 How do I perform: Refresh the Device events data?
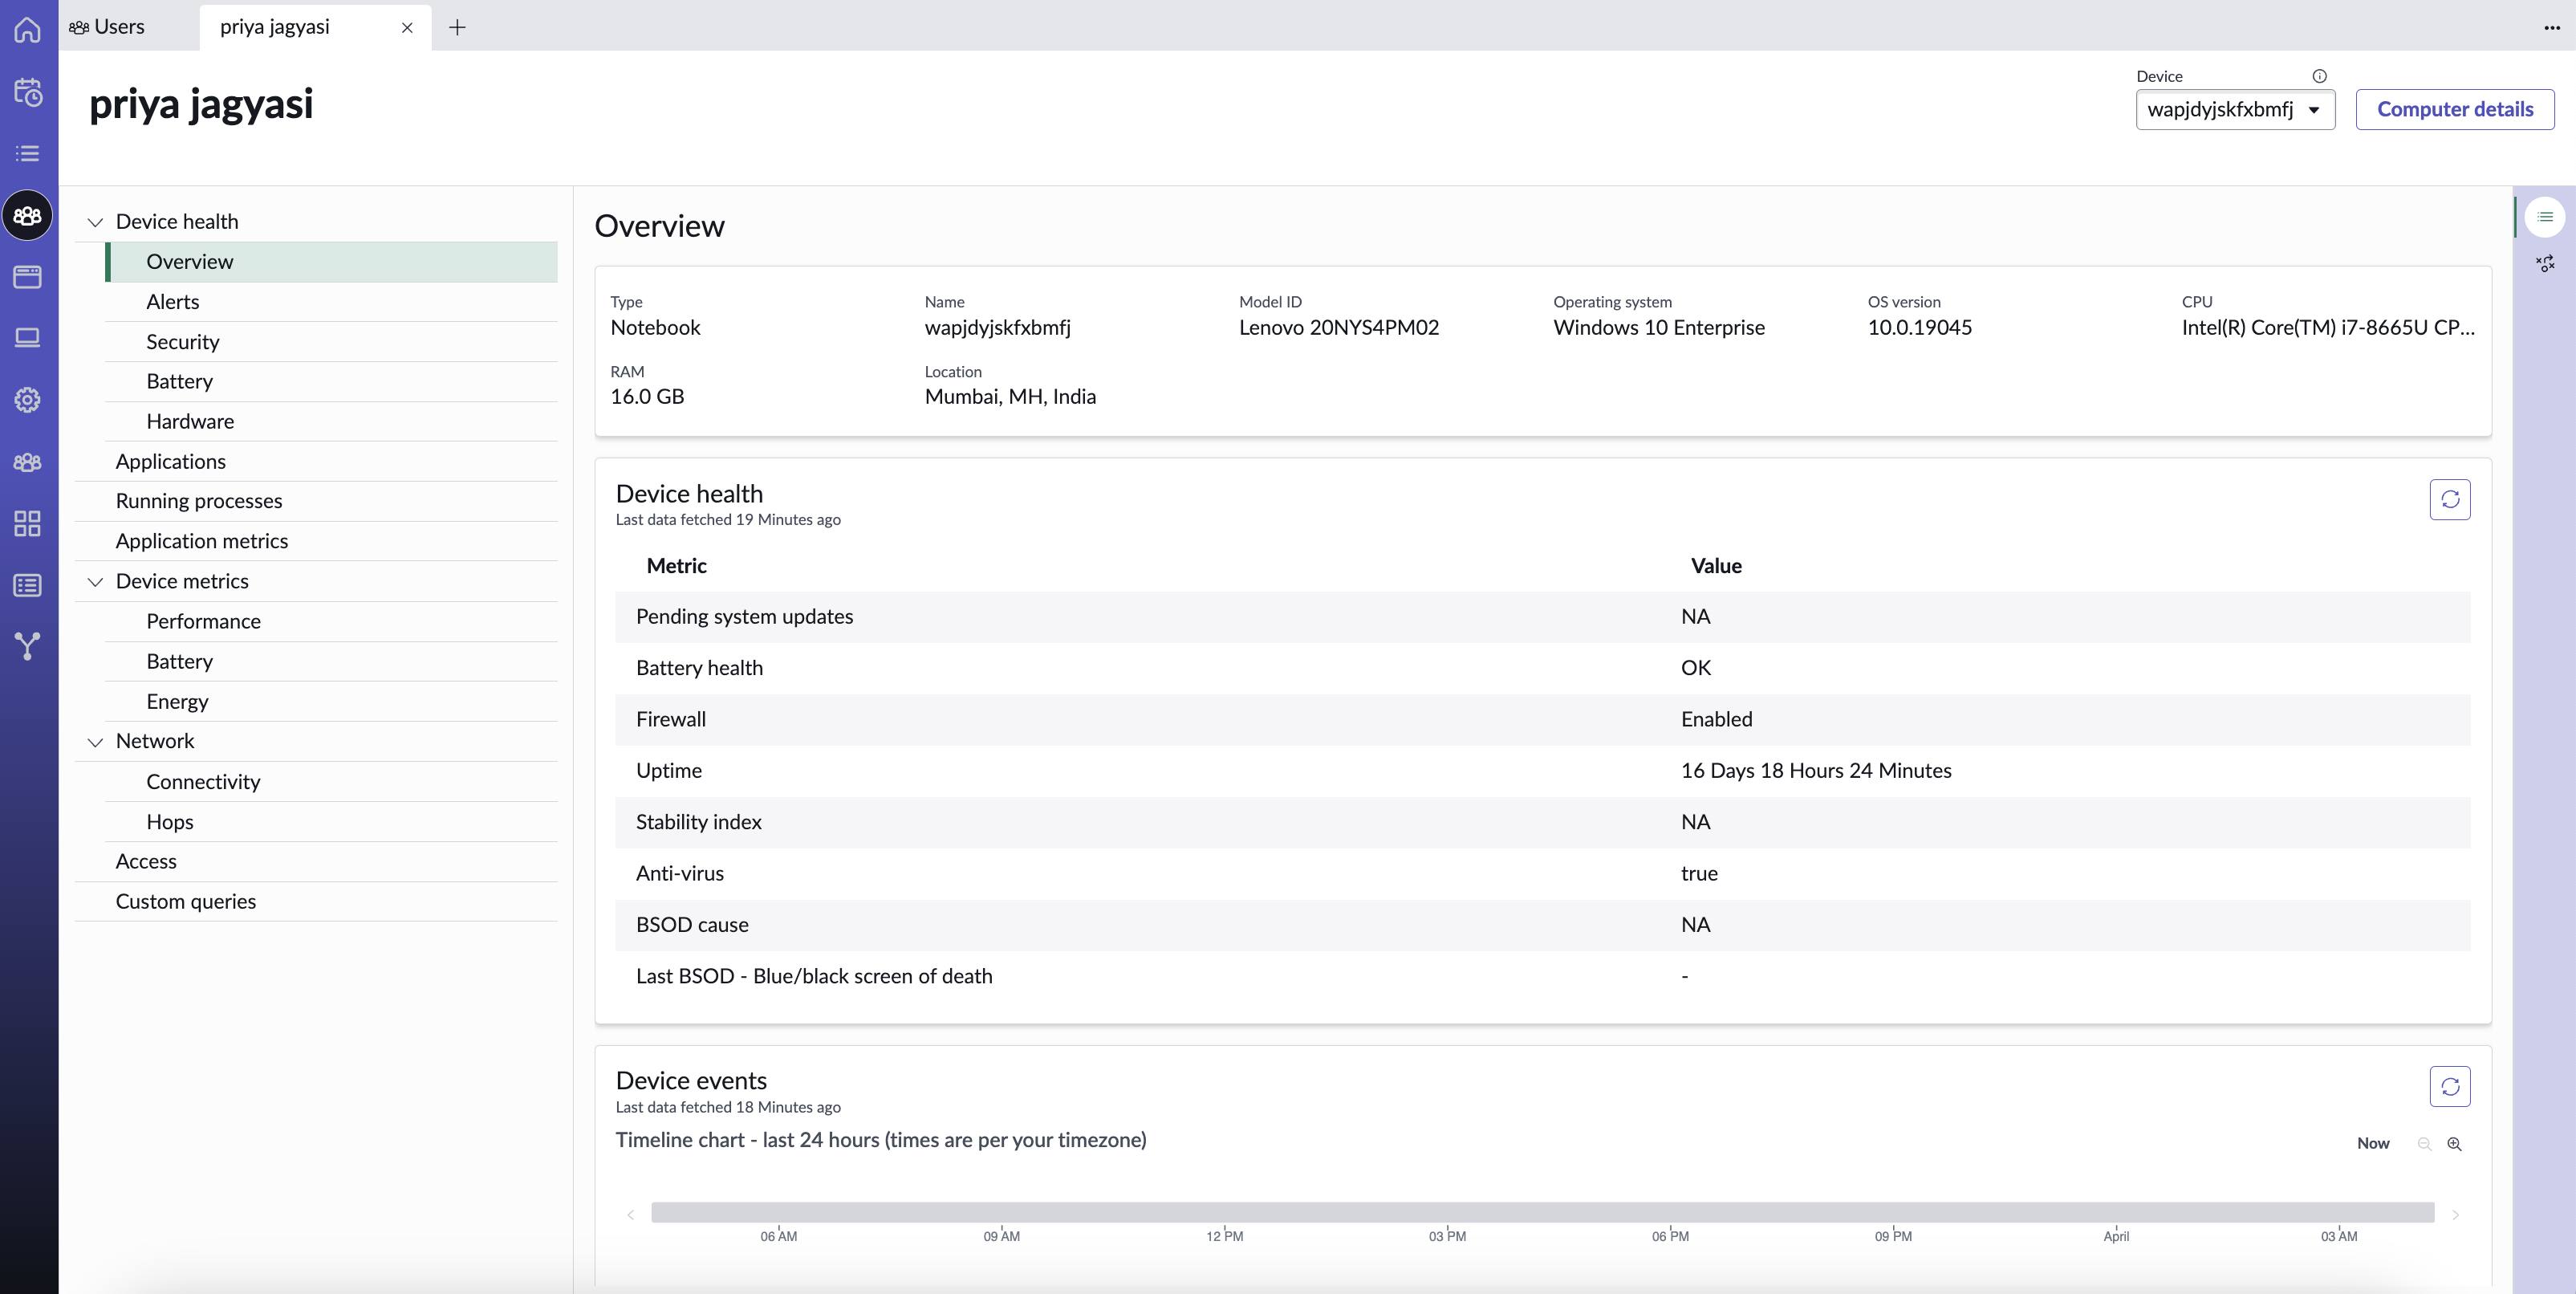coord(2449,1087)
